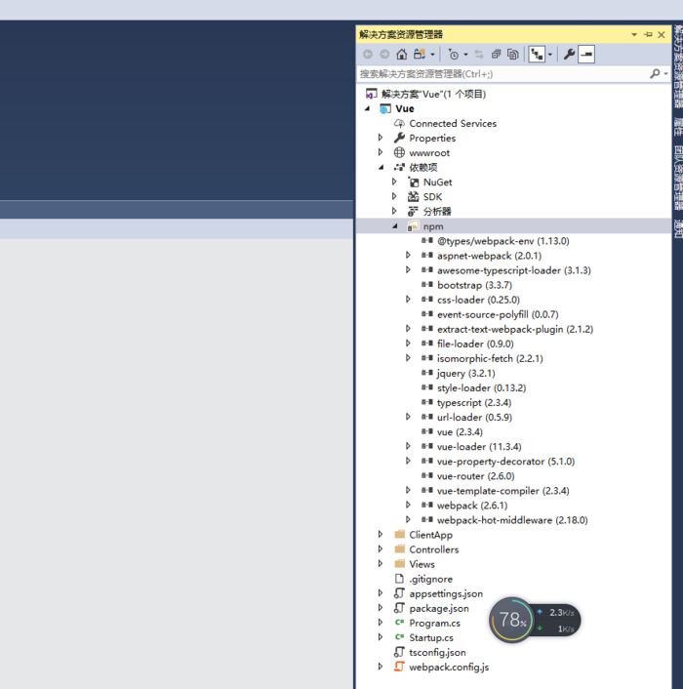This screenshot has height=689, width=683.
Task: Open the 团队资源管理器 side tab
Action: 678,178
